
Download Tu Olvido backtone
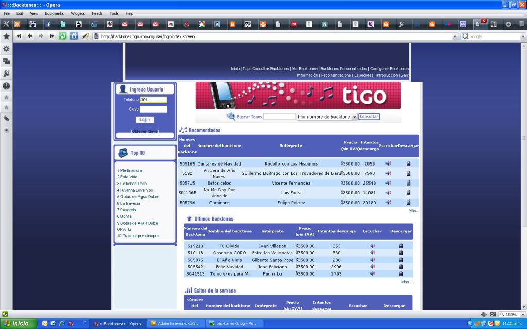(x=401, y=246)
